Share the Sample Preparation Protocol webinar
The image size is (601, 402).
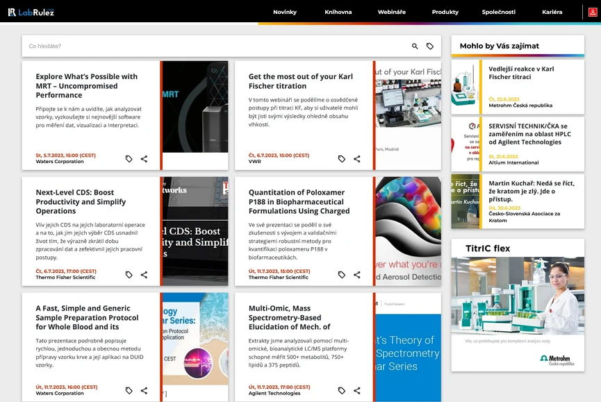pos(144,390)
